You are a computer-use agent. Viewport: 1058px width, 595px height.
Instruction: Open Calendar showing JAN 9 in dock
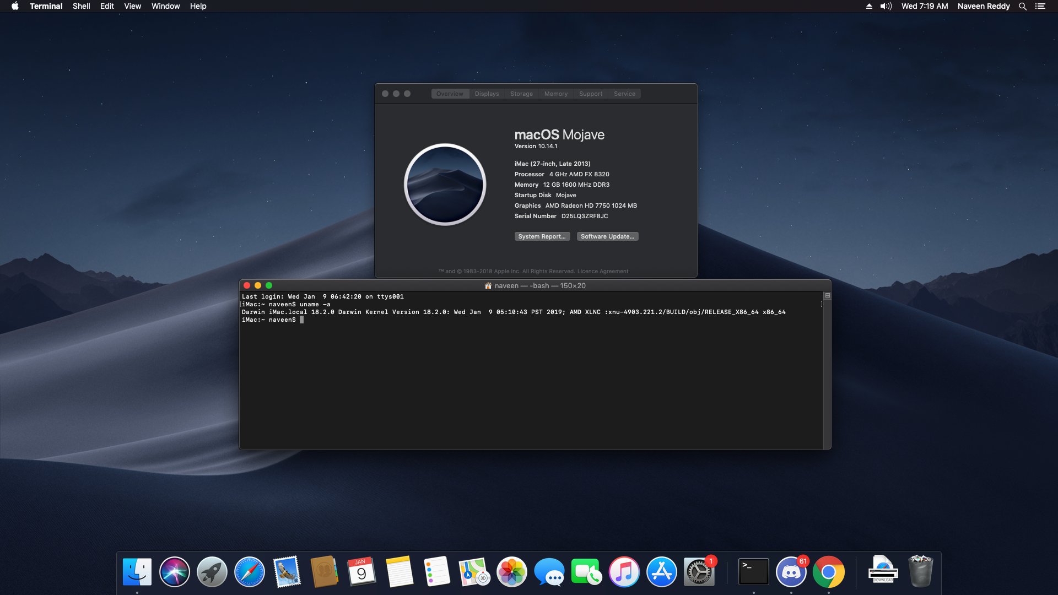(361, 572)
